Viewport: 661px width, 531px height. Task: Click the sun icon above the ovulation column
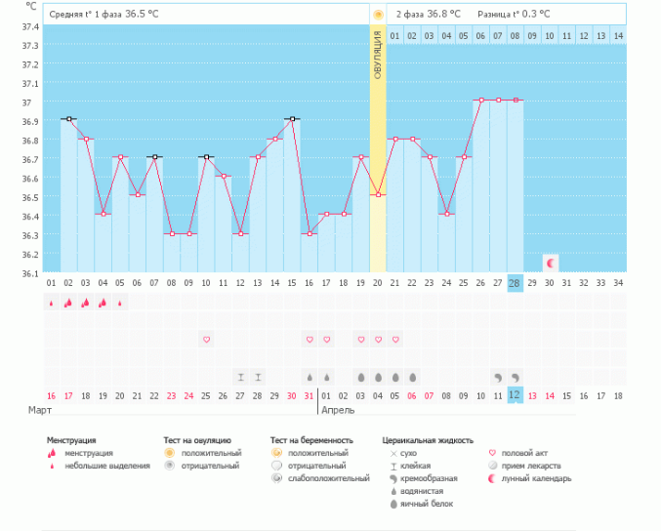coord(378,15)
